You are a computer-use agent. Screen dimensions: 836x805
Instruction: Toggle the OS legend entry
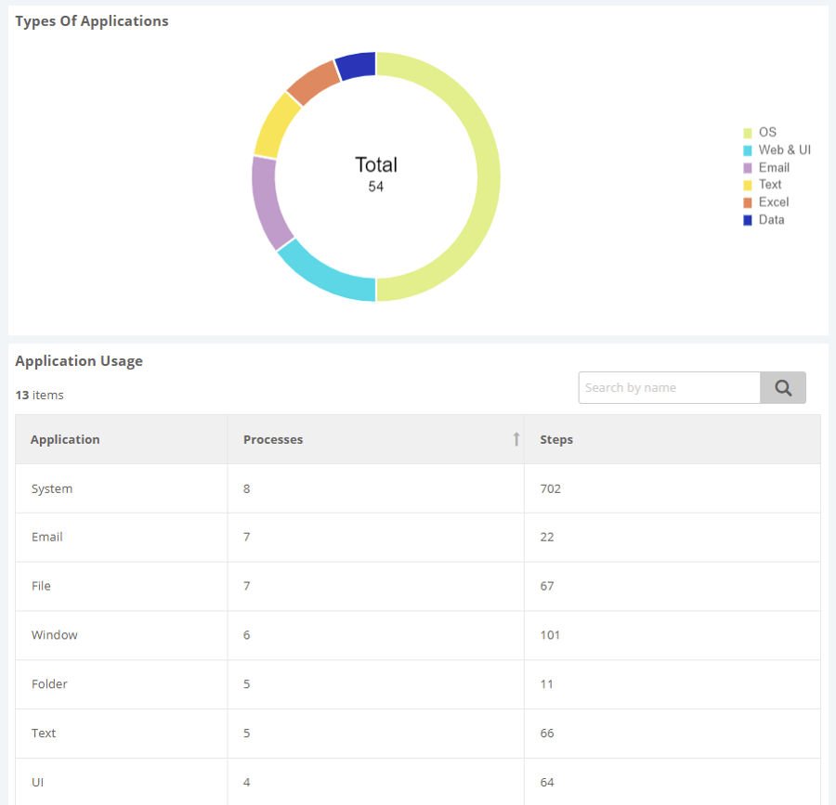pyautogui.click(x=766, y=133)
